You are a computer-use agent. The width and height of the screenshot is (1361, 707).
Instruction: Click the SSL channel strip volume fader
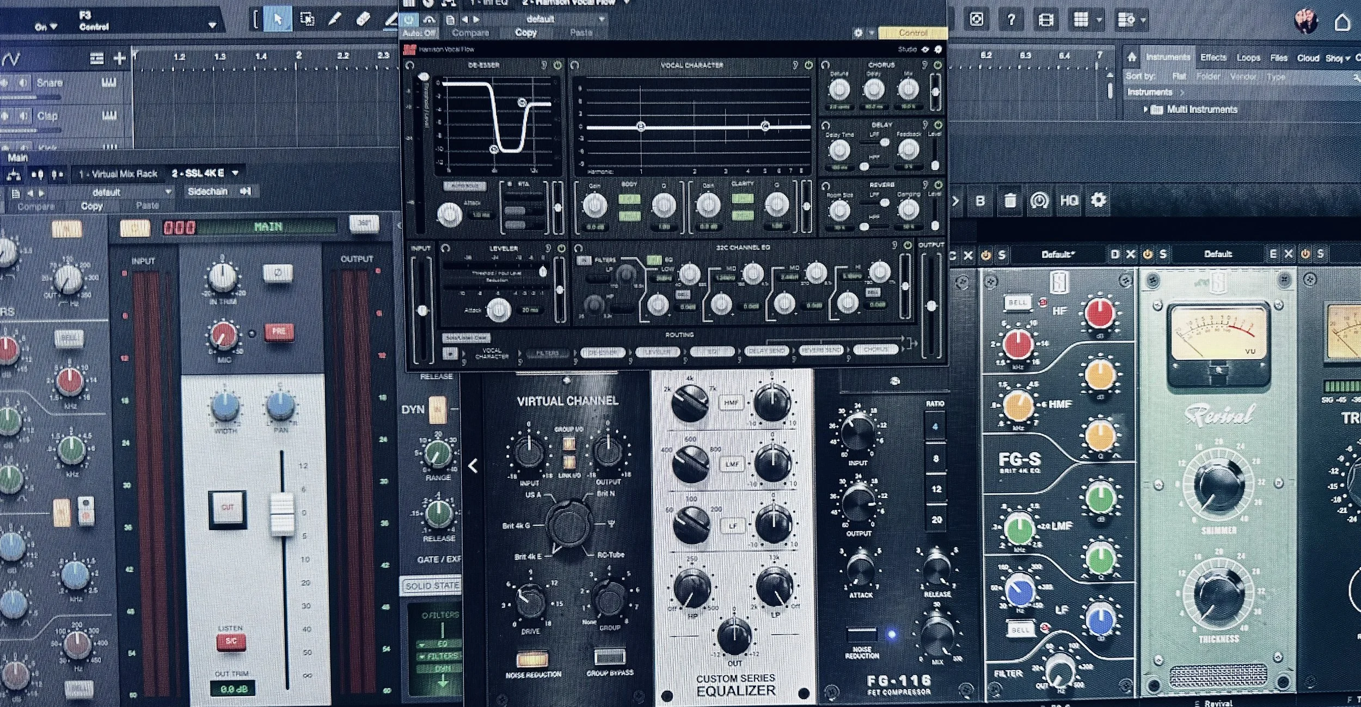(x=282, y=513)
